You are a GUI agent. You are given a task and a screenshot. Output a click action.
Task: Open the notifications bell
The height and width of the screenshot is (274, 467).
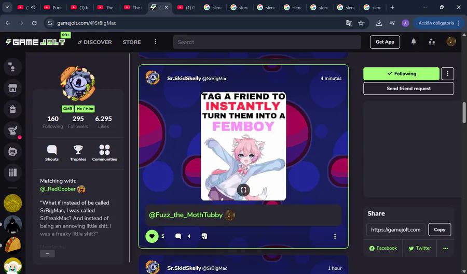point(414,42)
